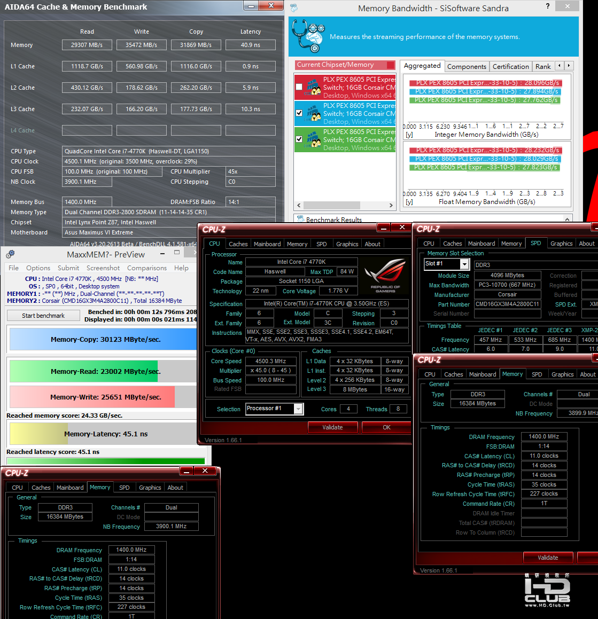The height and width of the screenshot is (619, 598).
Task: Open SPD tab in bottom-left CPU-Z
Action: coord(124,488)
